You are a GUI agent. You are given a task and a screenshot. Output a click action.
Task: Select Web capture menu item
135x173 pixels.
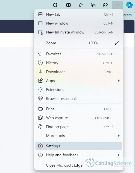click(79, 118)
